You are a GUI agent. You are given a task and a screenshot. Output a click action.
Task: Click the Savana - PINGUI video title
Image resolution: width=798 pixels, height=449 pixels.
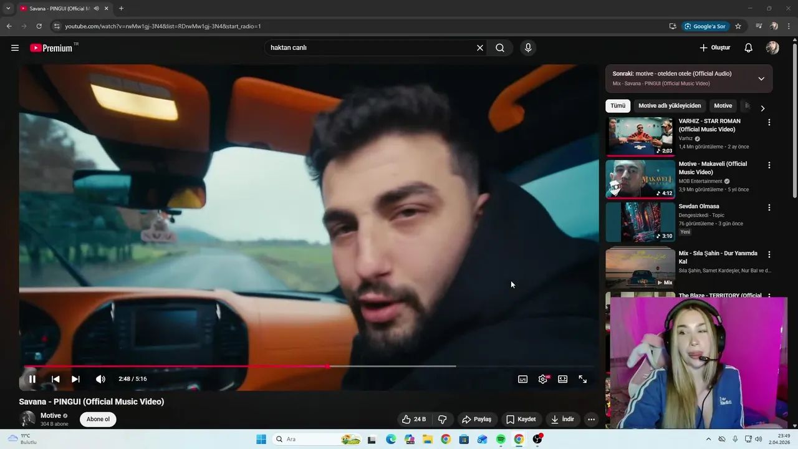point(92,402)
